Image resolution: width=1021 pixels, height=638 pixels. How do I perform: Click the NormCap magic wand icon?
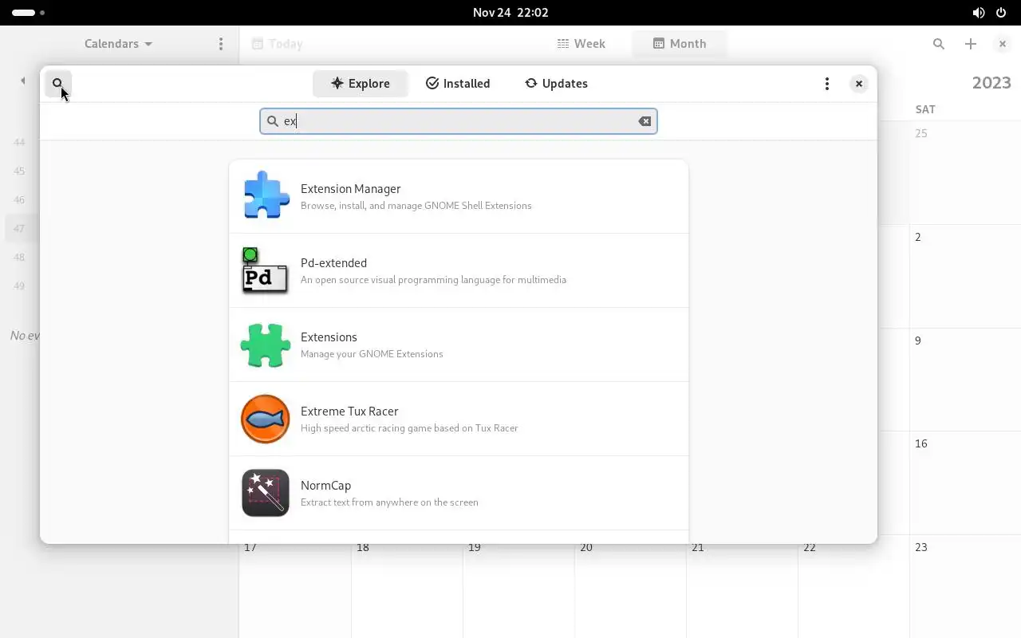266,493
